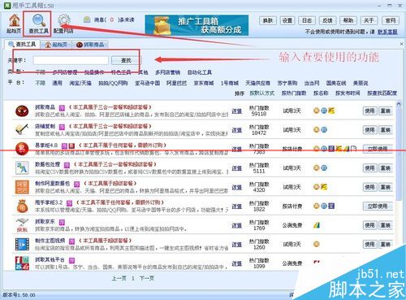The image size is (406, 300).
Task: Click purple badge next to 店铺复制 name
Action: (x=62, y=127)
